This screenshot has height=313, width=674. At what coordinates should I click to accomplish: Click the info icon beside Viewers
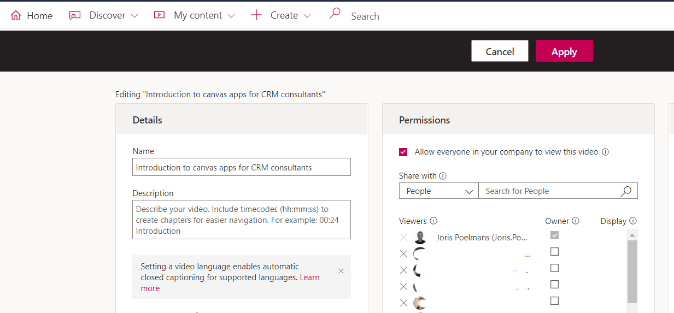click(x=433, y=221)
